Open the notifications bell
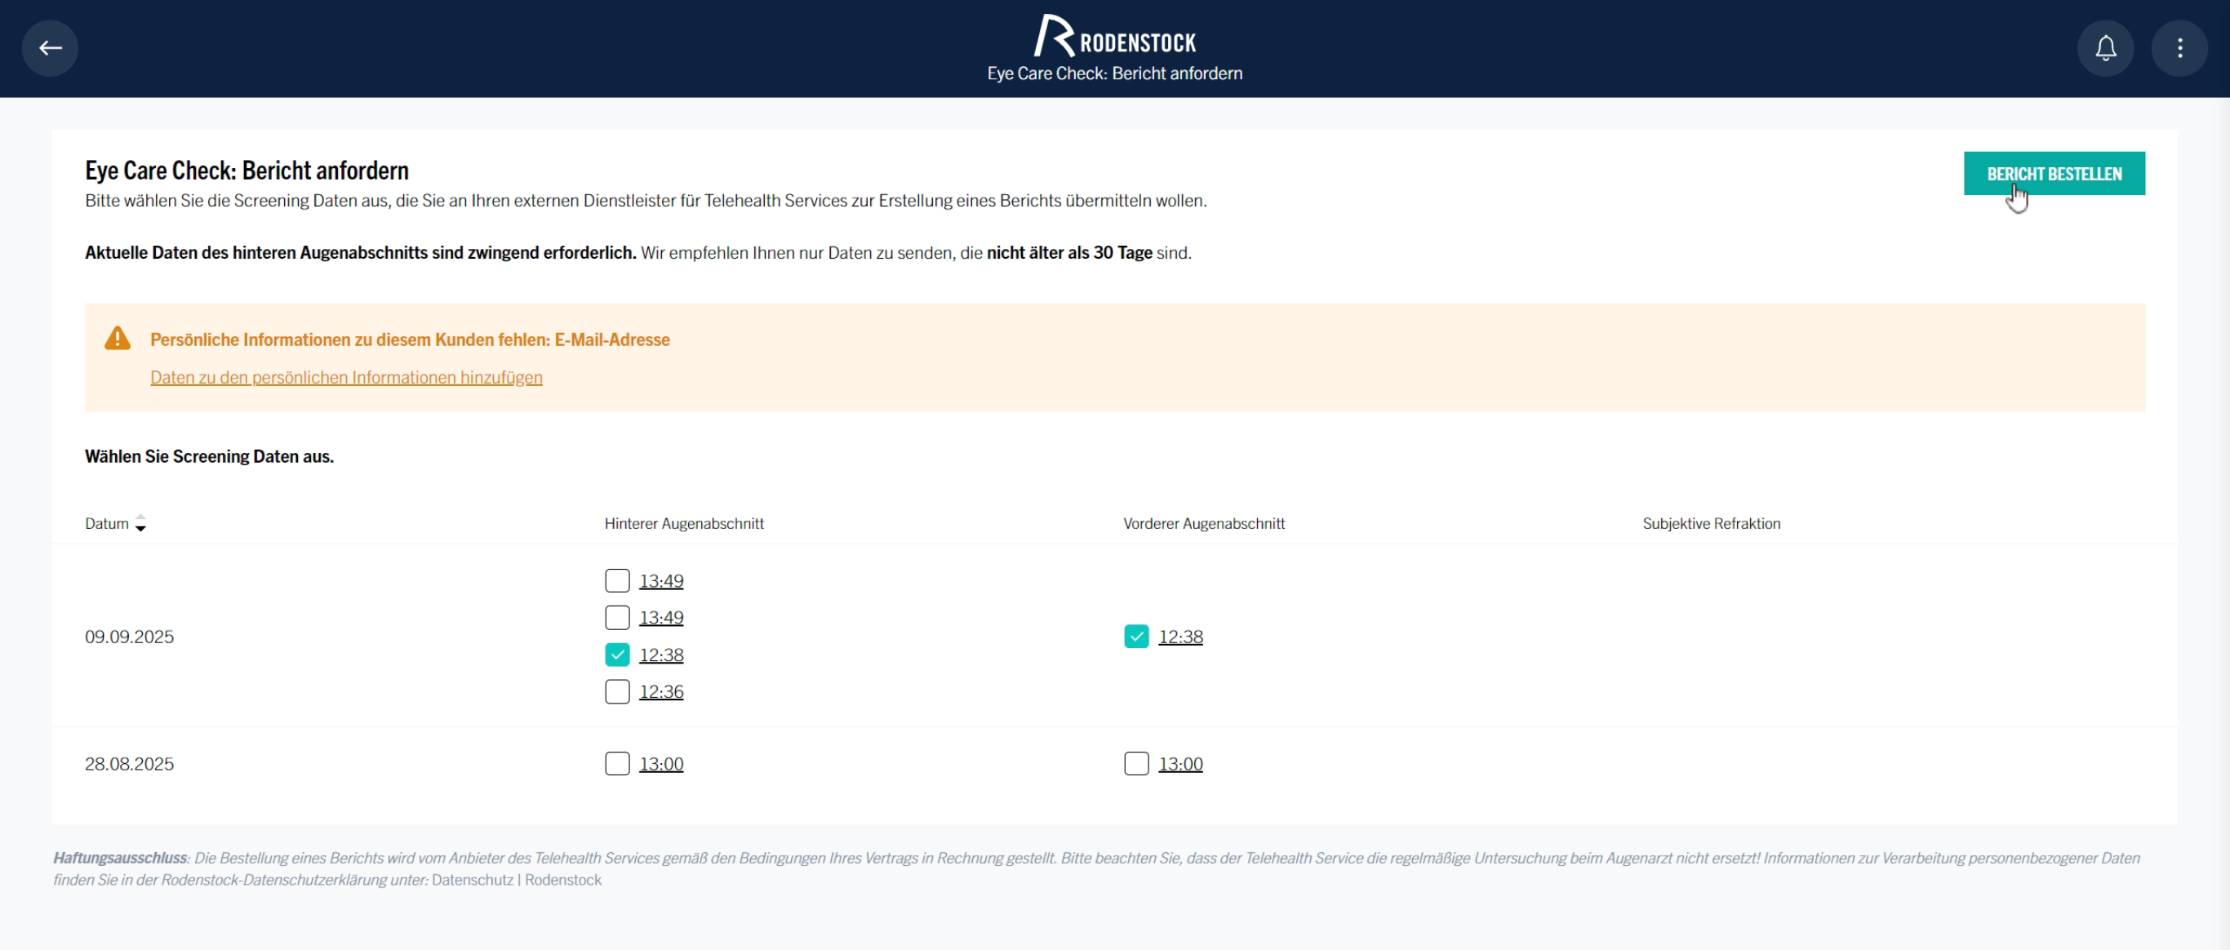 [2105, 47]
